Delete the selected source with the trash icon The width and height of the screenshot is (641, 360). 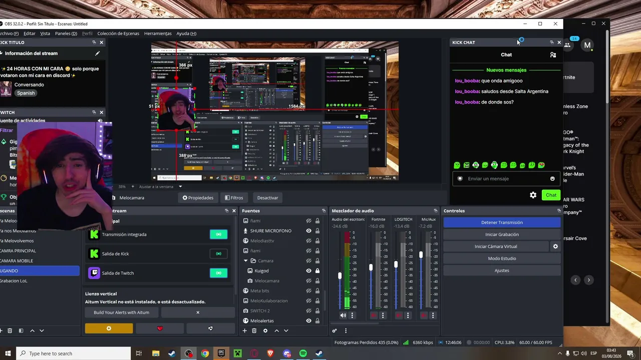(254, 330)
